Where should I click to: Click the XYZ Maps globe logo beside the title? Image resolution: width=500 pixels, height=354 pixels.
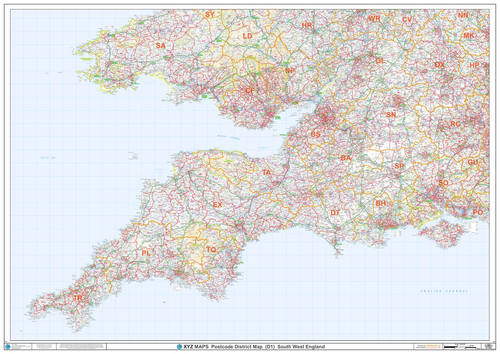coord(179,347)
